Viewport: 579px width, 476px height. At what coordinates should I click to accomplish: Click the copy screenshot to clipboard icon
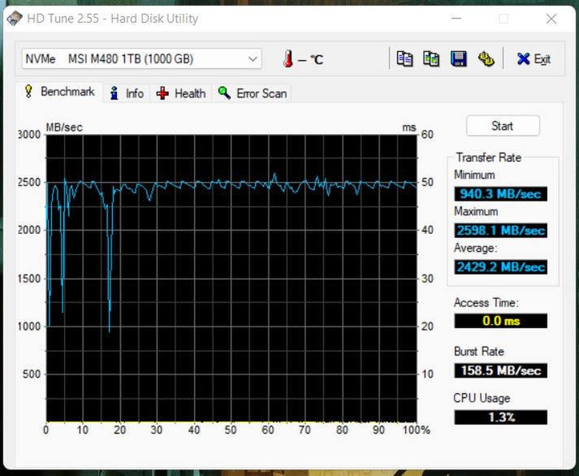point(431,59)
